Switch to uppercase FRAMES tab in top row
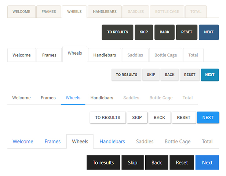 coord(49,12)
